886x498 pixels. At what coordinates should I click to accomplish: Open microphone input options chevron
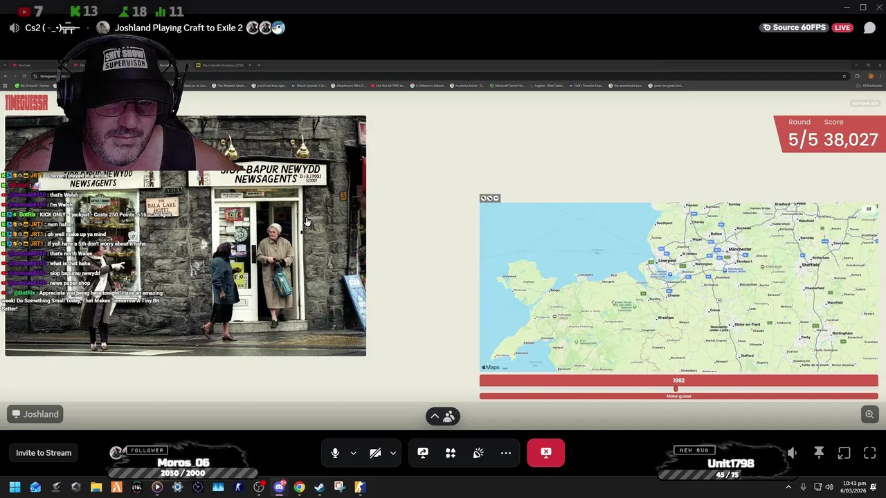[353, 453]
